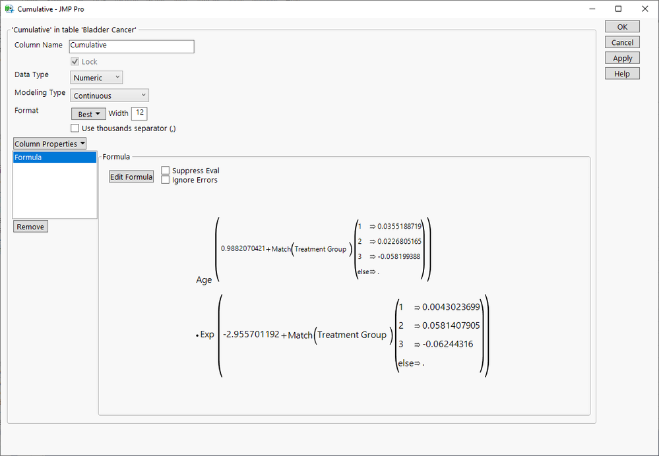Click the Cancel button
Image resolution: width=659 pixels, height=456 pixels.
coord(622,42)
